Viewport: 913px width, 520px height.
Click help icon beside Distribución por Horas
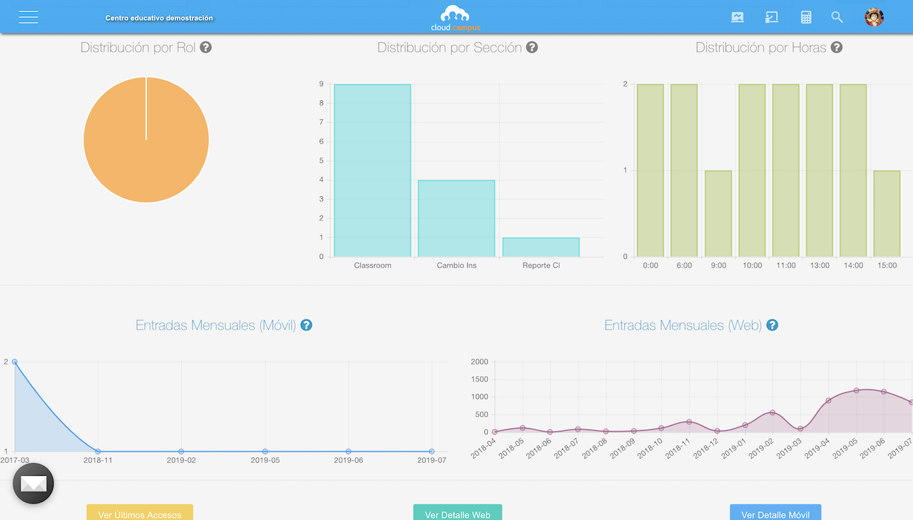pyautogui.click(x=837, y=48)
